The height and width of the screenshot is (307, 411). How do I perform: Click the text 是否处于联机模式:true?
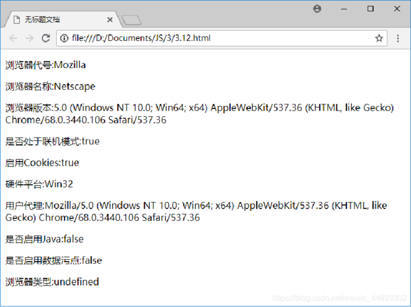[x=52, y=141]
